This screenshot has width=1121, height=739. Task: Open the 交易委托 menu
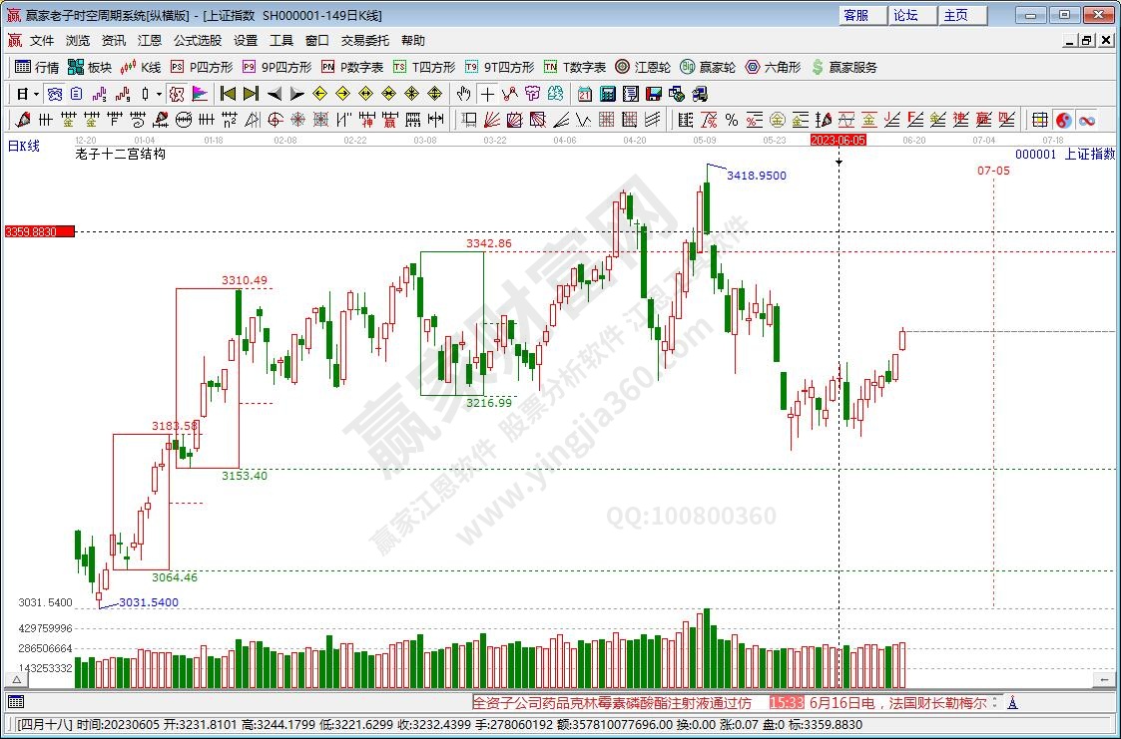coord(365,41)
